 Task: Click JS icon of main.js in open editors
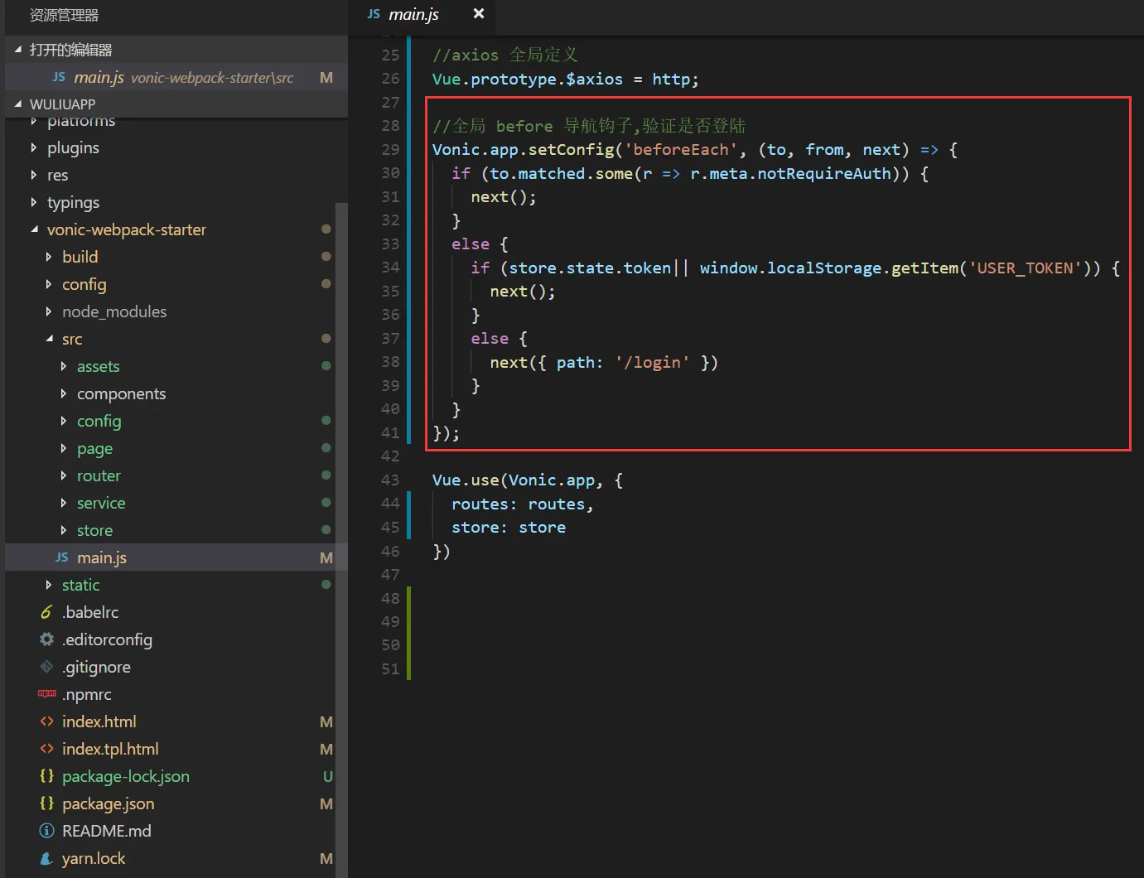(x=59, y=77)
